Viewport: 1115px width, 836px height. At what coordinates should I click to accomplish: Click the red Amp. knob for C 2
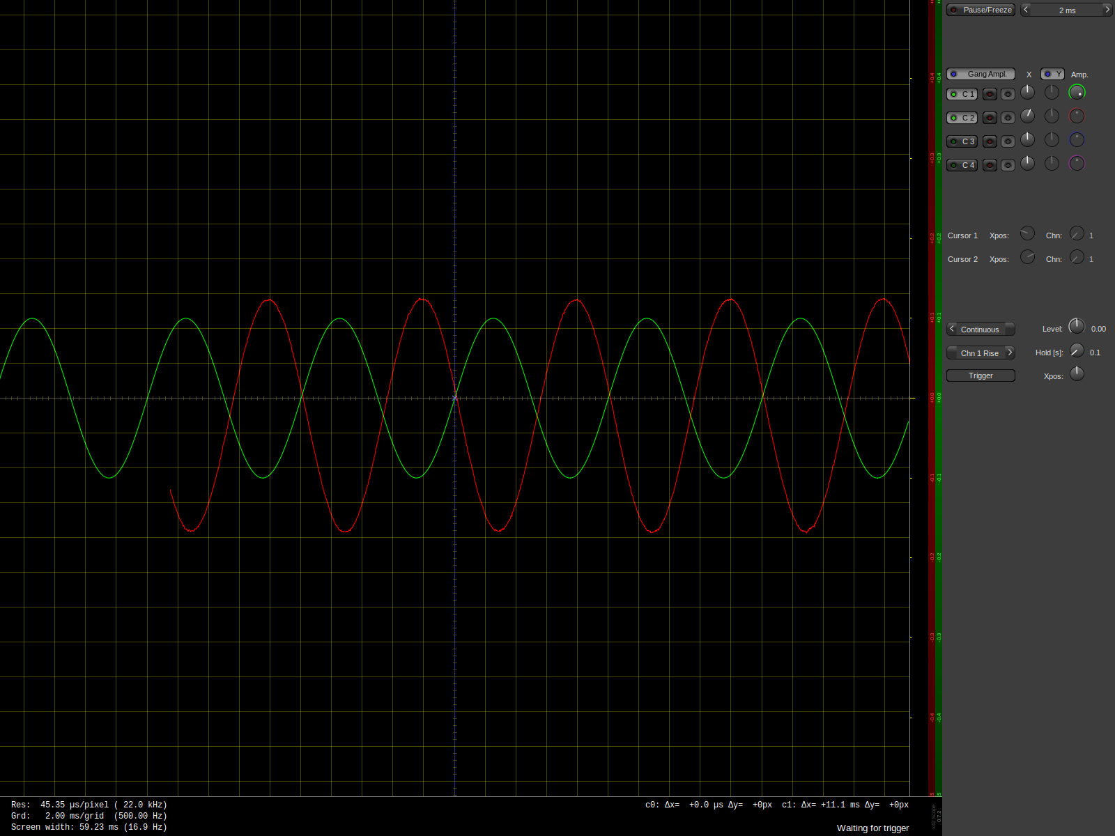[x=1077, y=116]
